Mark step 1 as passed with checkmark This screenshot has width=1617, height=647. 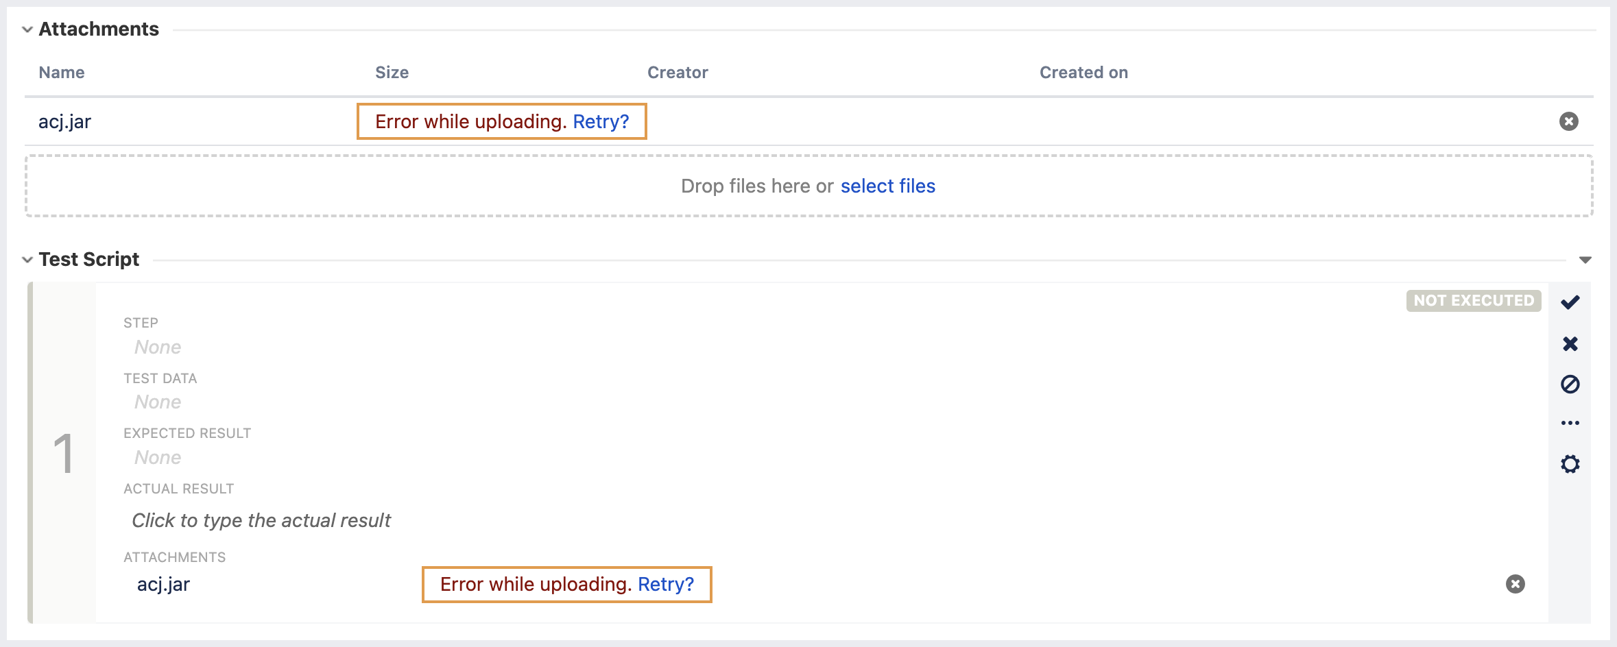pos(1570,302)
